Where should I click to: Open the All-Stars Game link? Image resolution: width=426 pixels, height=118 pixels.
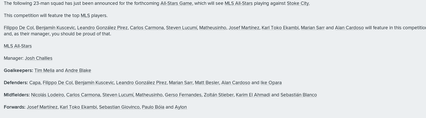tap(176, 3)
